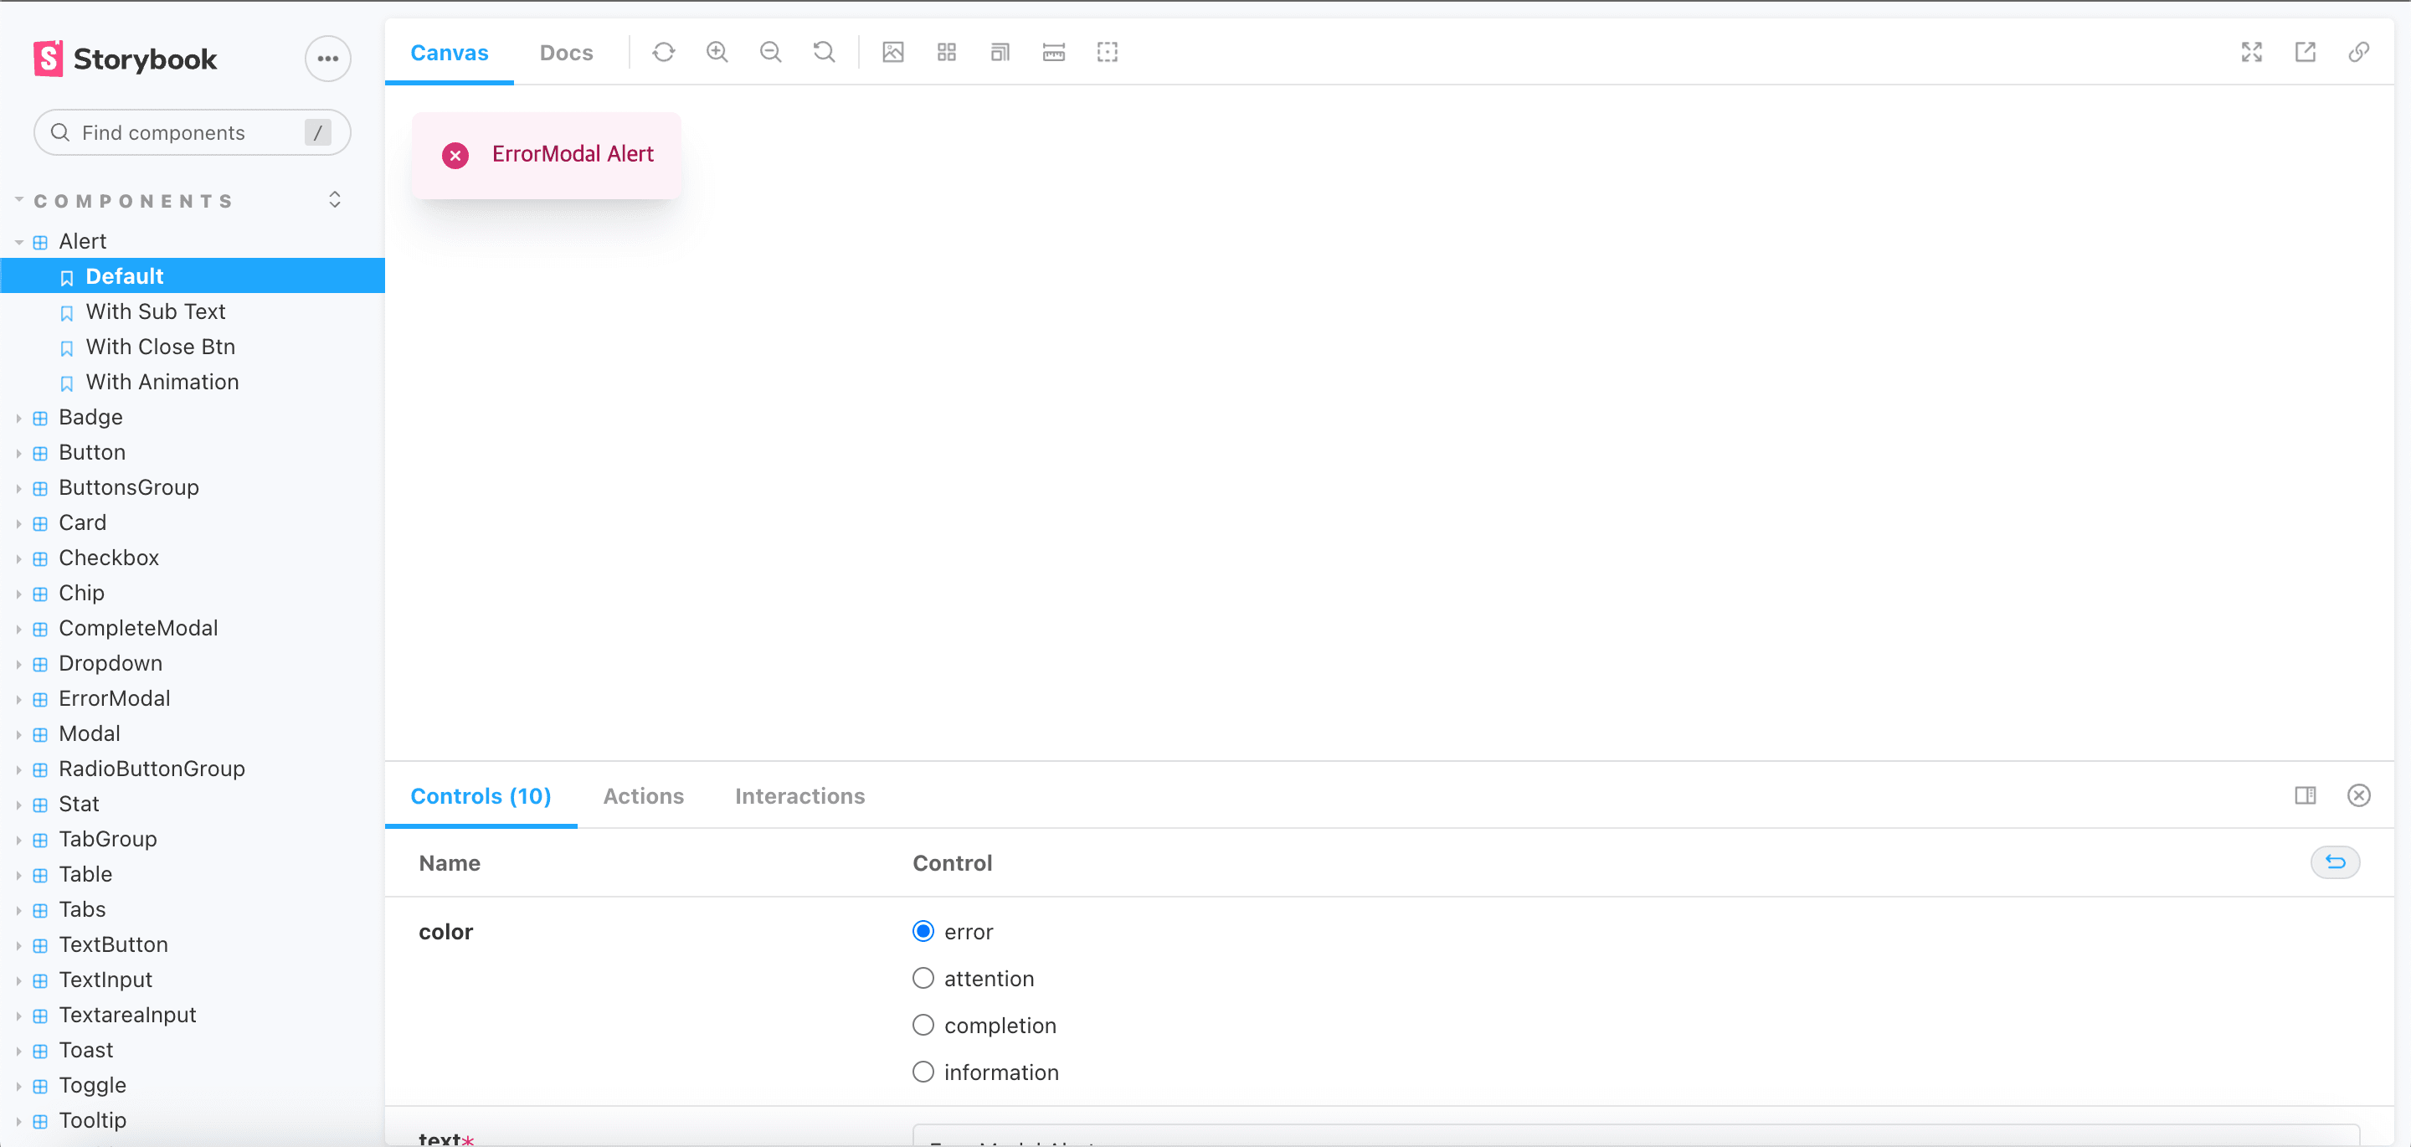
Task: Click the error color swatch indicator
Action: (923, 930)
